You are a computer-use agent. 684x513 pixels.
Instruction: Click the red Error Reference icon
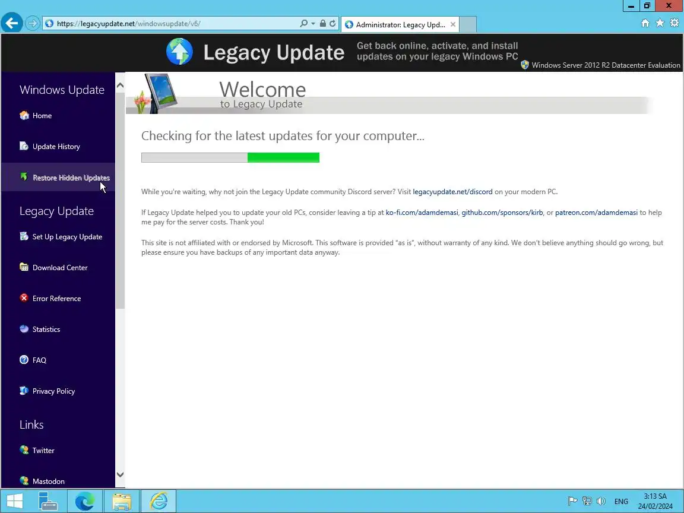click(24, 298)
